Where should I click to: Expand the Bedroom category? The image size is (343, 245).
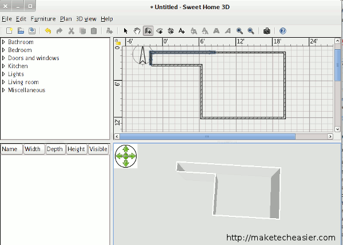pyautogui.click(x=3, y=50)
